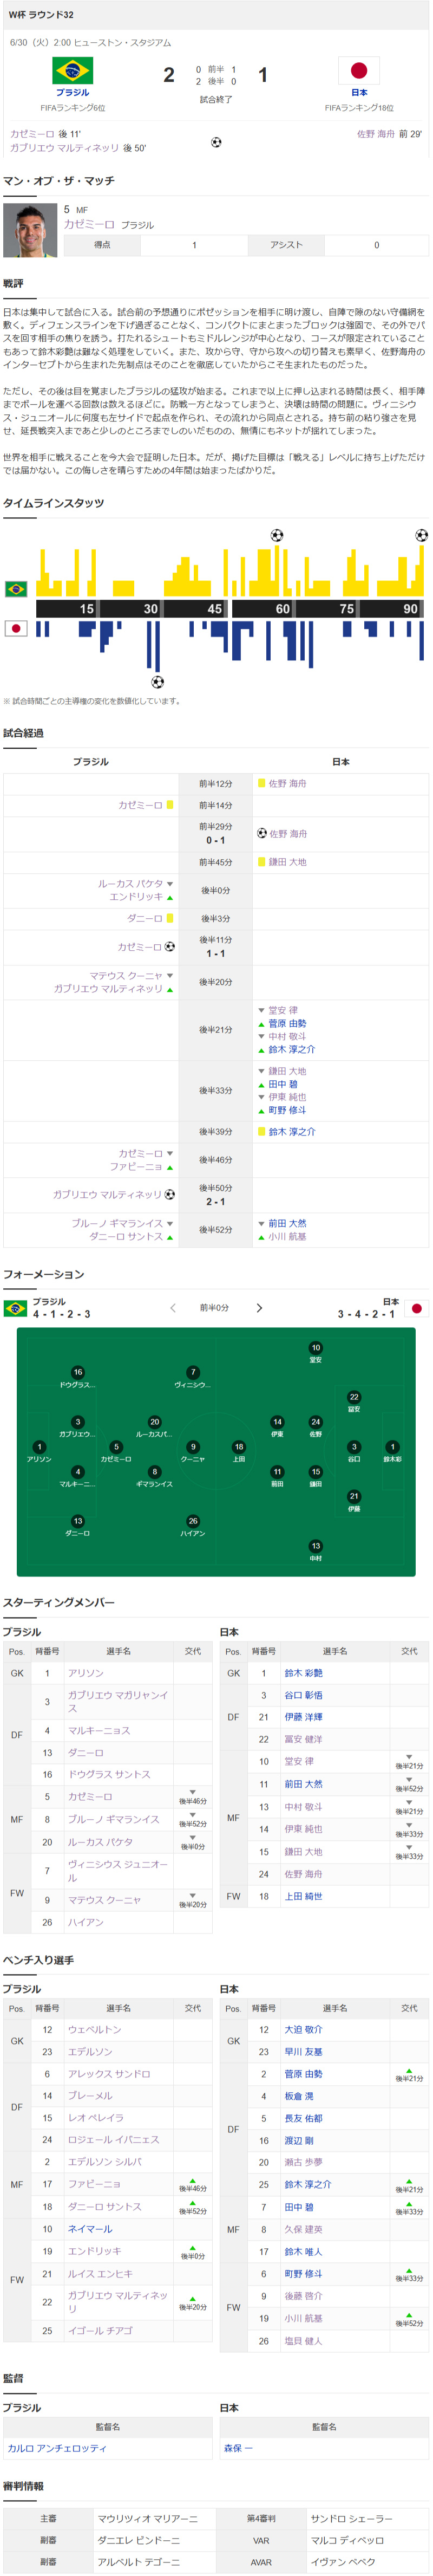This screenshot has width=433, height=2576.
Task: Open カゼミーロ link in Man of the Match
Action: pos(89,225)
